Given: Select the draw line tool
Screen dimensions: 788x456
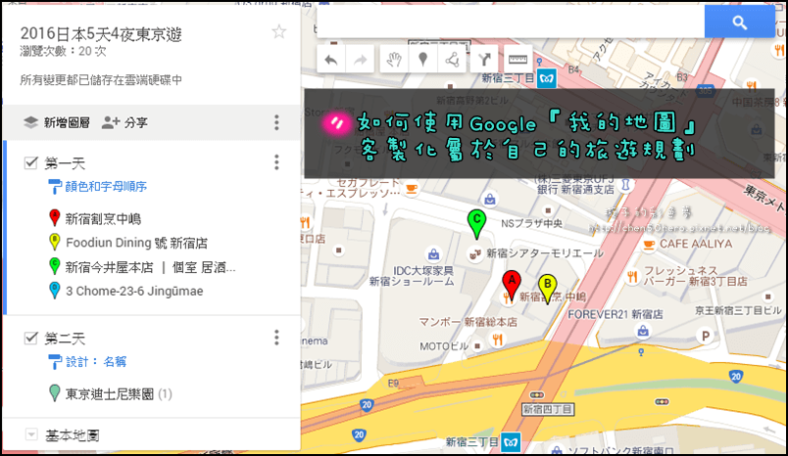Looking at the screenshot, I should [x=452, y=61].
